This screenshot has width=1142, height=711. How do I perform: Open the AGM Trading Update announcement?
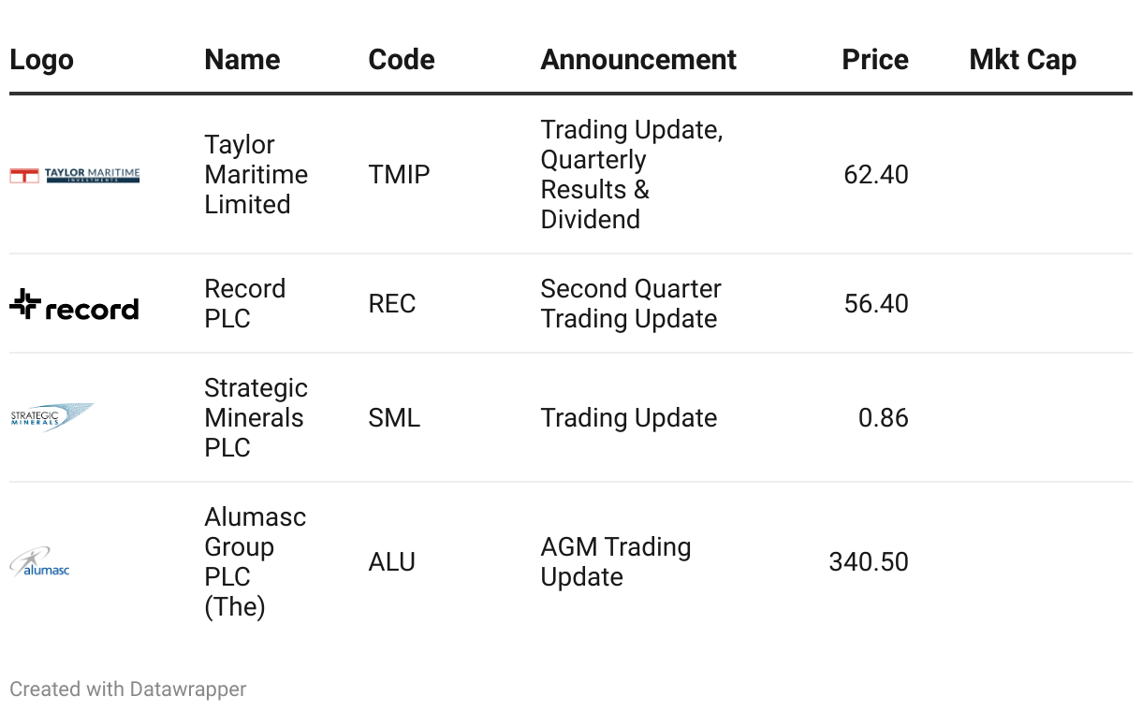615,562
